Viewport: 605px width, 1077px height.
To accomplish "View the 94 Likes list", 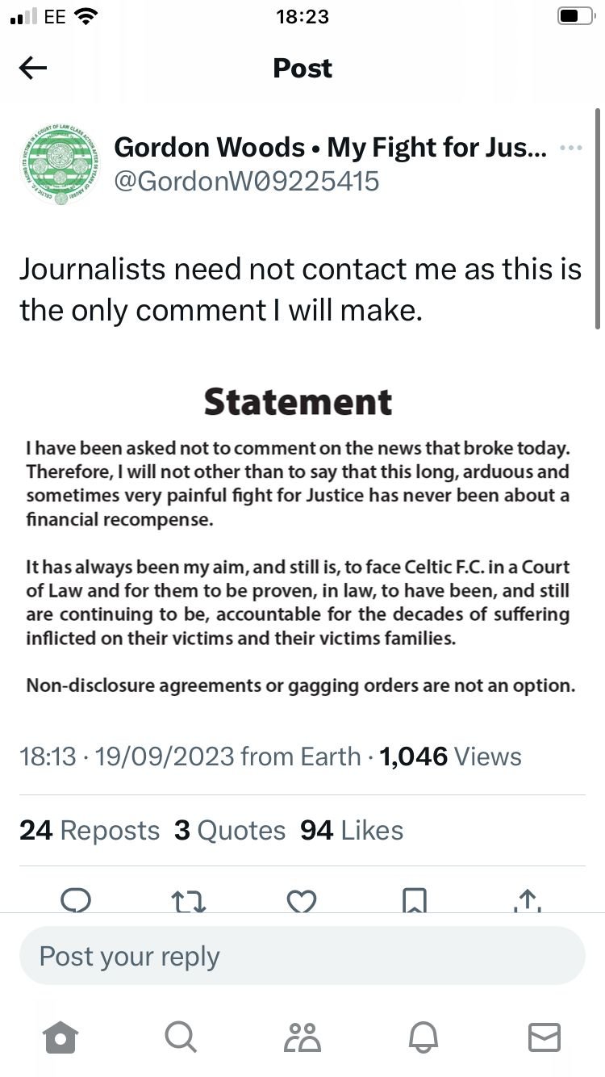I will click(x=352, y=831).
